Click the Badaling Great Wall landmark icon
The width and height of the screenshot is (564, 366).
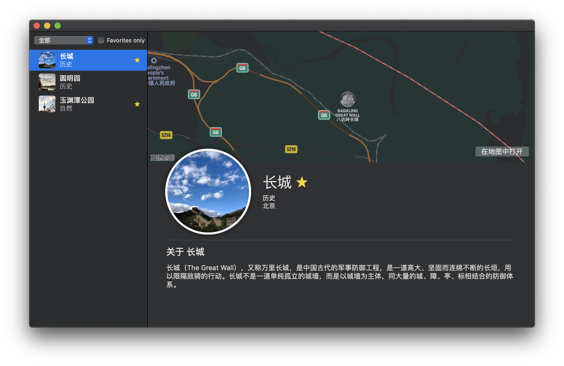tap(347, 99)
